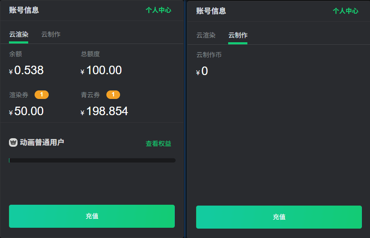Click the 余额 amount ¥0.538
The width and height of the screenshot is (370, 238).
26,70
